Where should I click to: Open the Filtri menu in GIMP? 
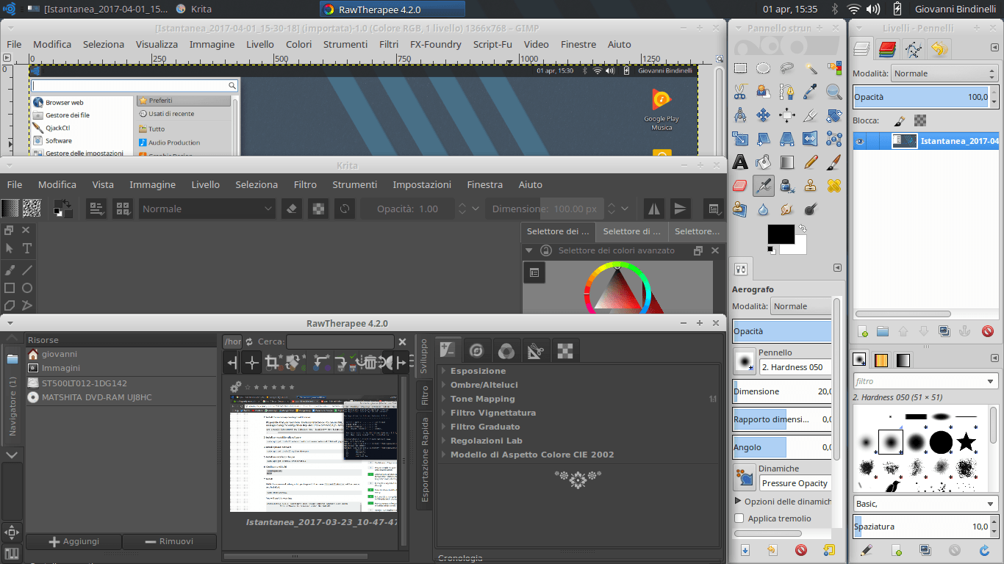[389, 44]
